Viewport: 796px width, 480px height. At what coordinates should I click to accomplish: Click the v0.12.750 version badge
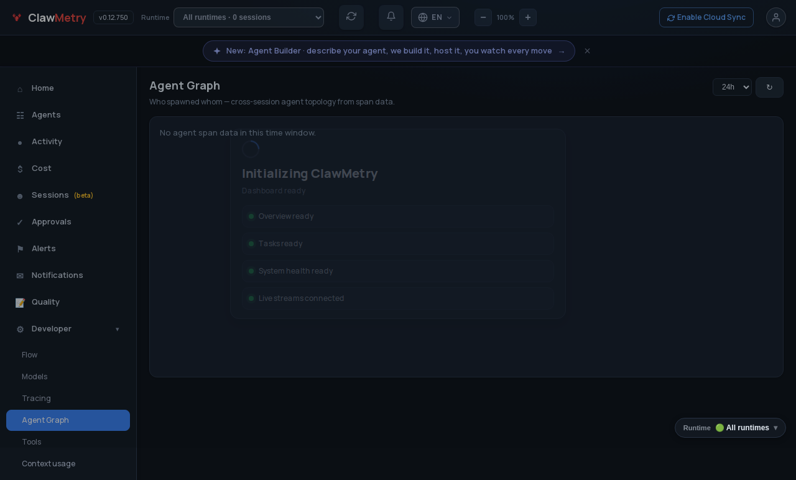tap(113, 17)
